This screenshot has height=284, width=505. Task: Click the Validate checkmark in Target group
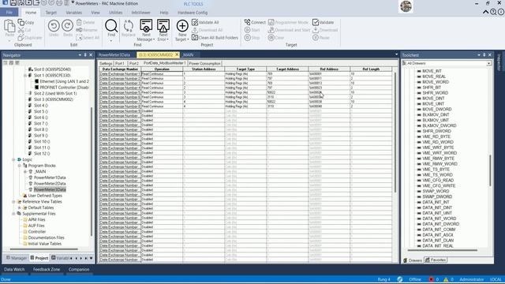coord(316,22)
